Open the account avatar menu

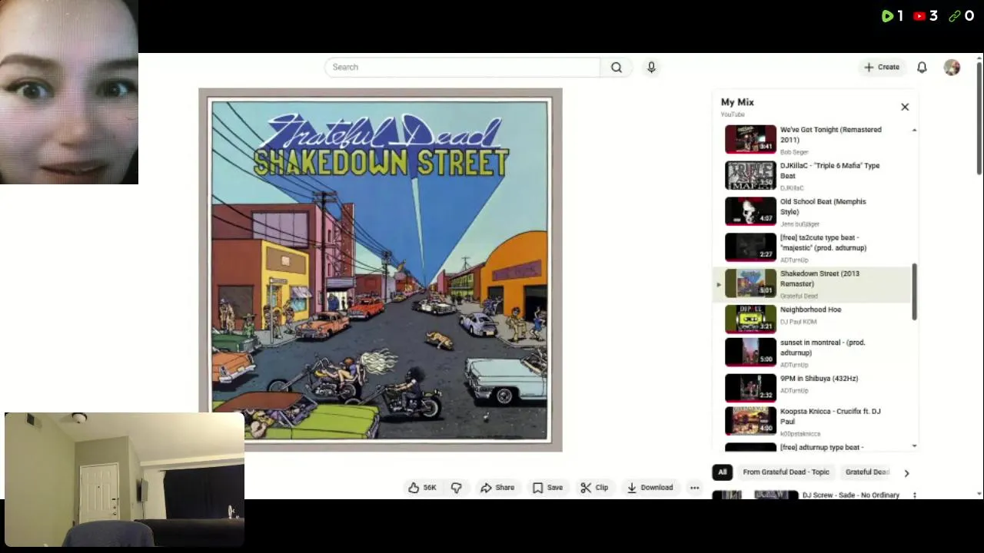(x=952, y=67)
